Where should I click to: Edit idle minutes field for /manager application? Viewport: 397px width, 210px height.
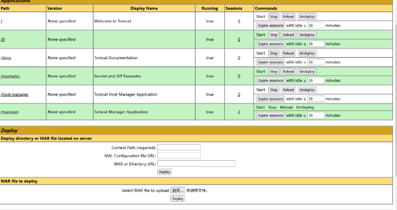tap(316, 115)
